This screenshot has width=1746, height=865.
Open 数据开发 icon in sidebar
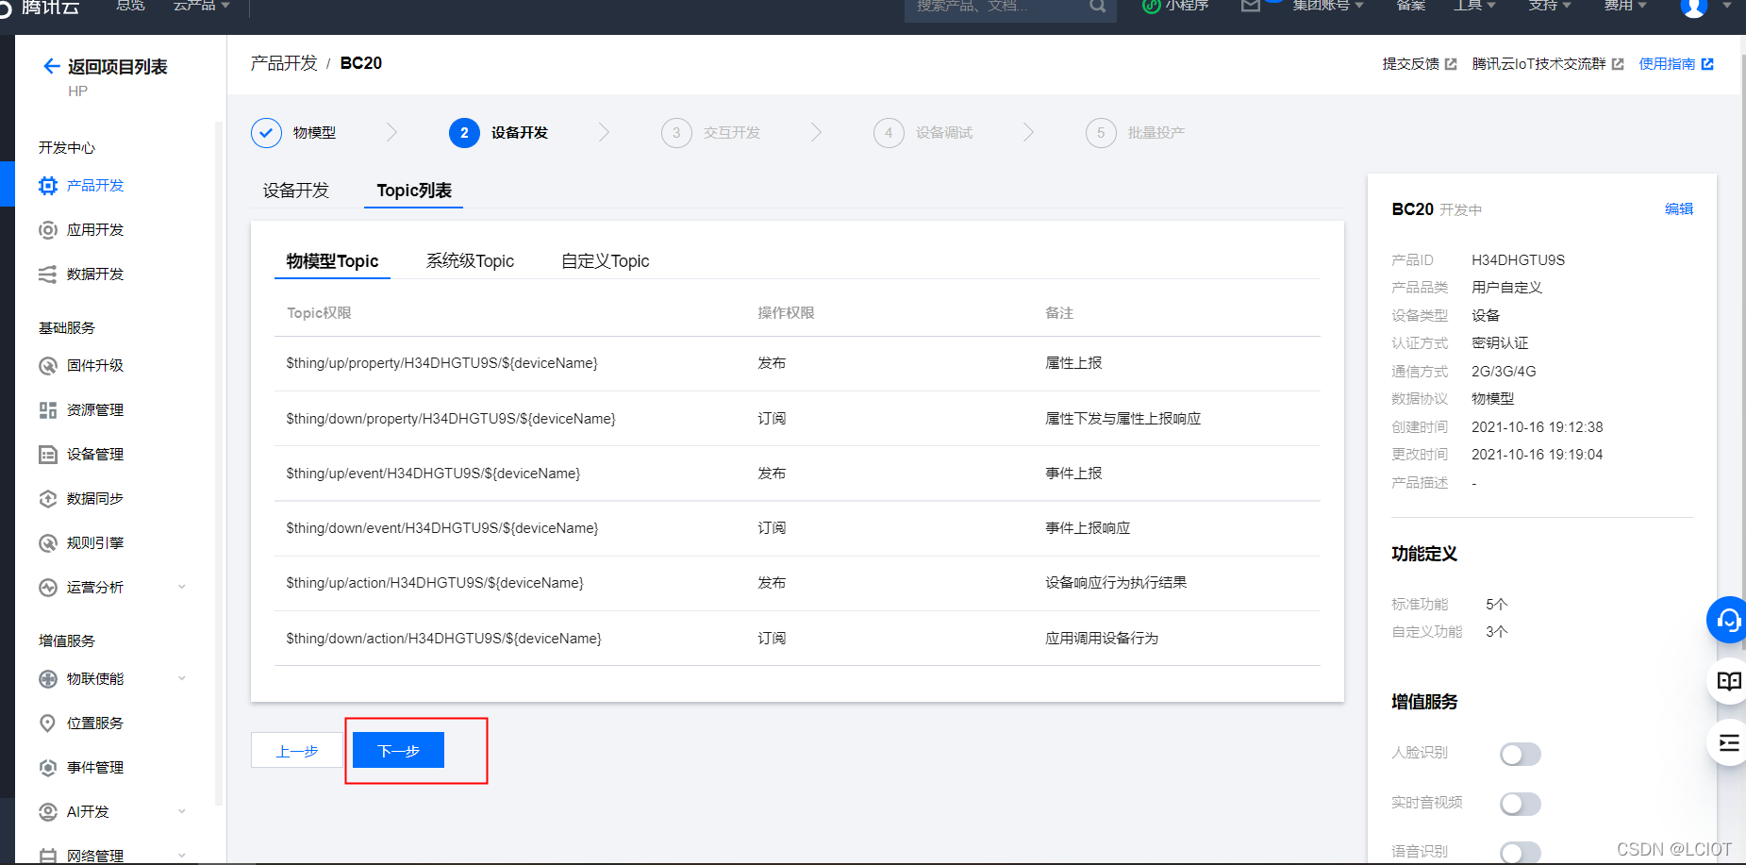pyautogui.click(x=48, y=274)
